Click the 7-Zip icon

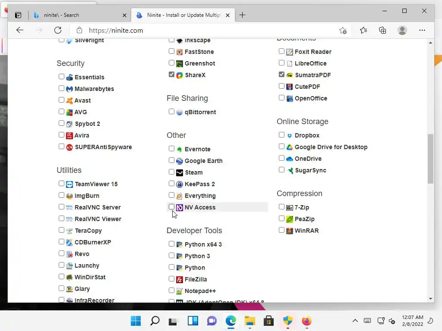290,208
